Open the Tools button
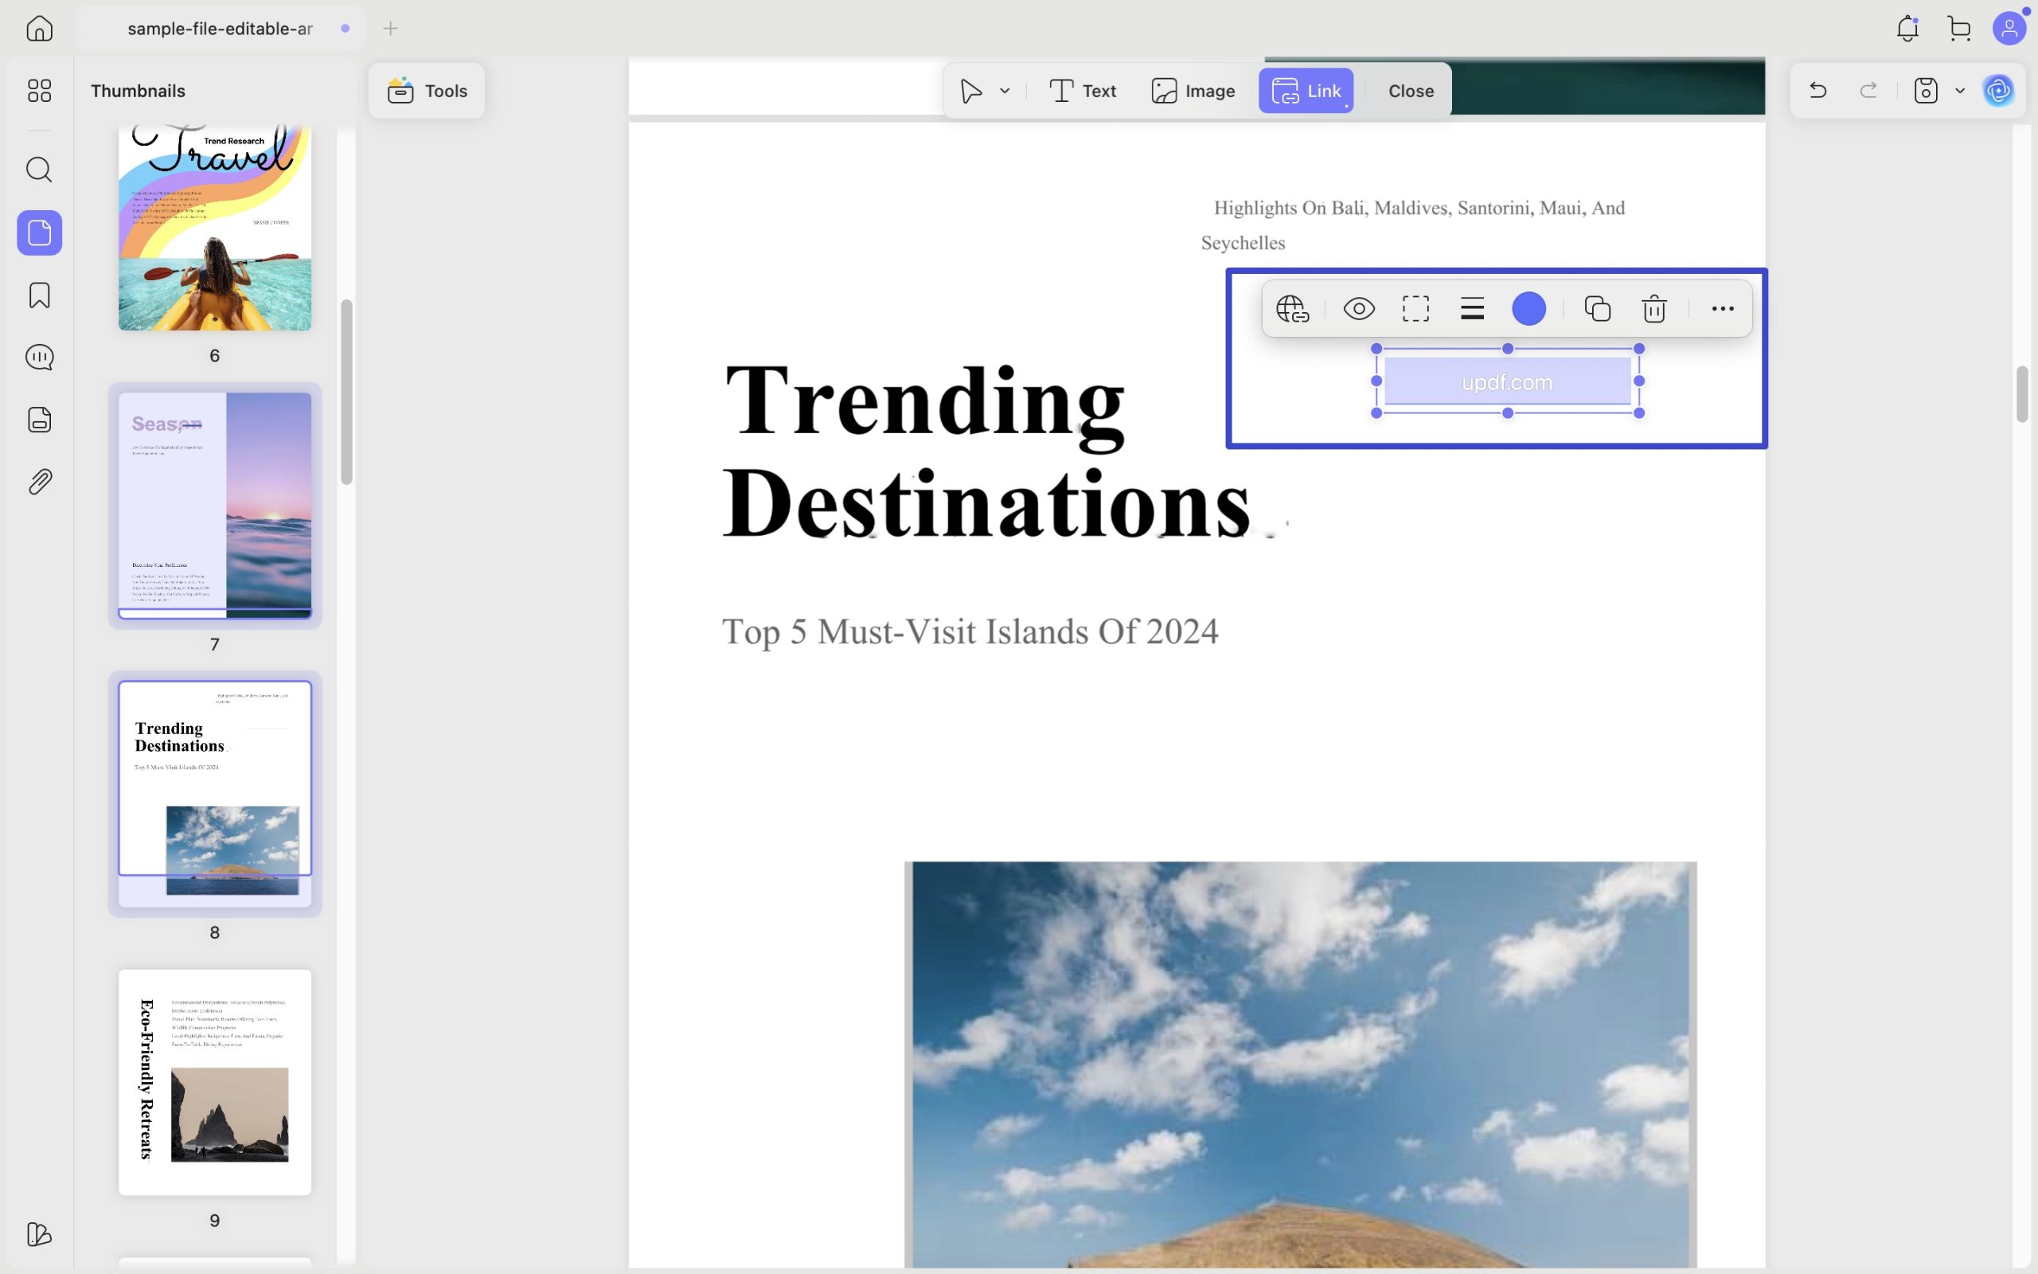This screenshot has height=1274, width=2038. click(x=427, y=91)
